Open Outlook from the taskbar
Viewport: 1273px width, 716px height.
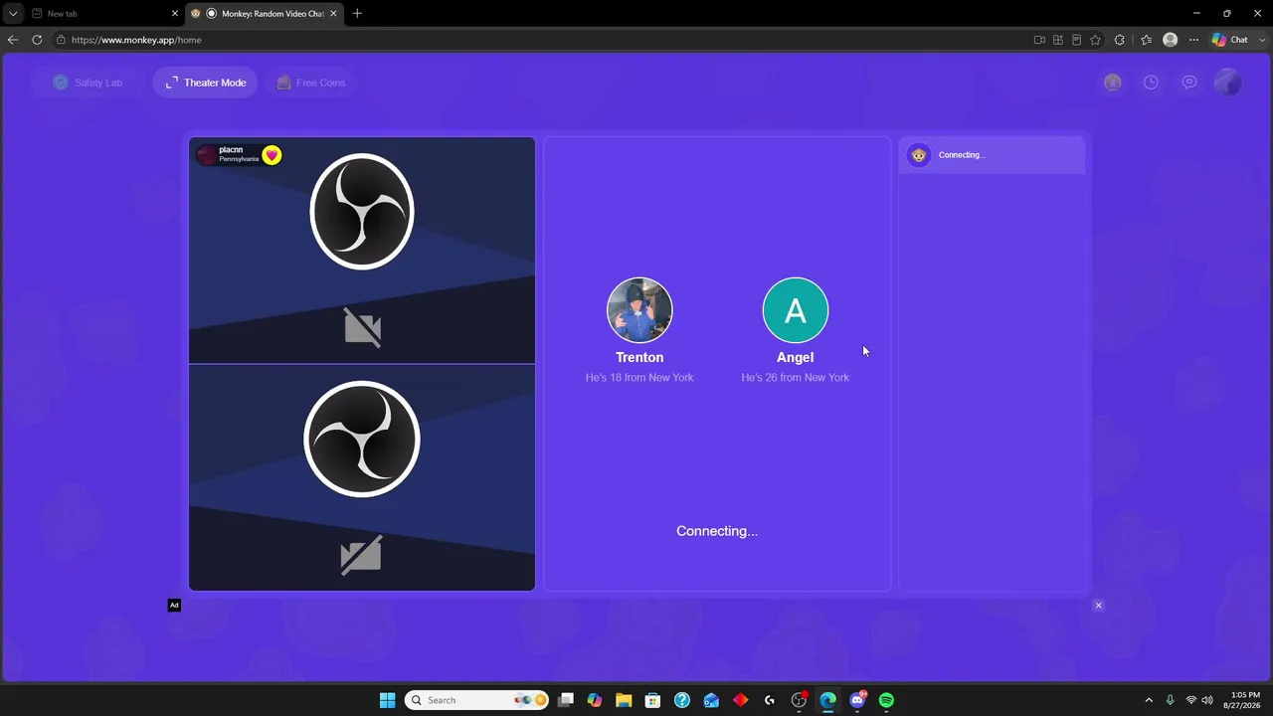711,700
